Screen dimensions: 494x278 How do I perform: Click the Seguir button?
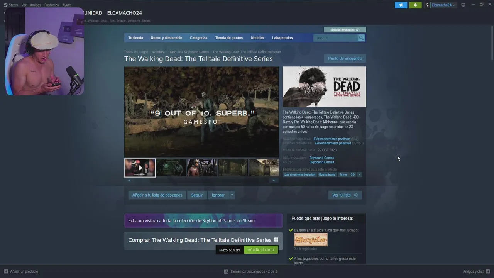[197, 195]
